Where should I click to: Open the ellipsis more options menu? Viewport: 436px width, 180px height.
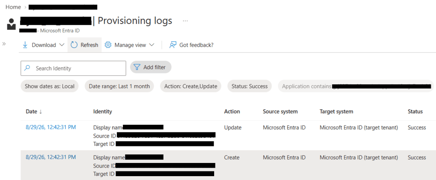(185, 21)
